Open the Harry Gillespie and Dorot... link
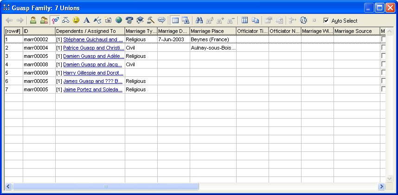This screenshot has height=195, width=398. tap(93, 73)
